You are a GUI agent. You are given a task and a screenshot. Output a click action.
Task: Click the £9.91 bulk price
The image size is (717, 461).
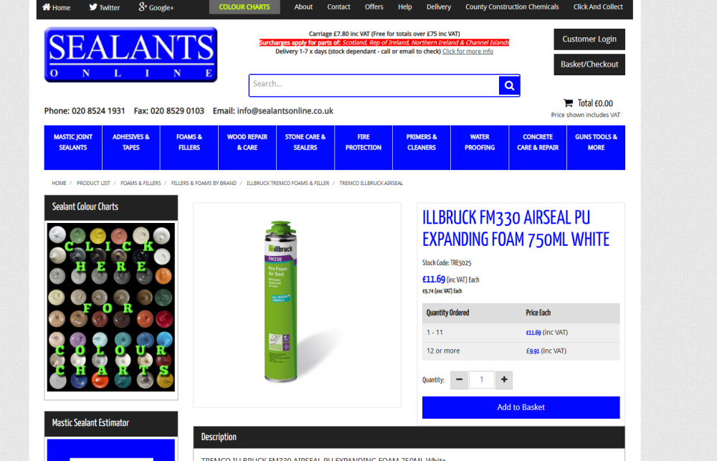[x=533, y=351]
